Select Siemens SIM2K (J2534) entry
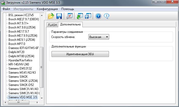The image size is (179, 107). pyautogui.click(x=23, y=81)
